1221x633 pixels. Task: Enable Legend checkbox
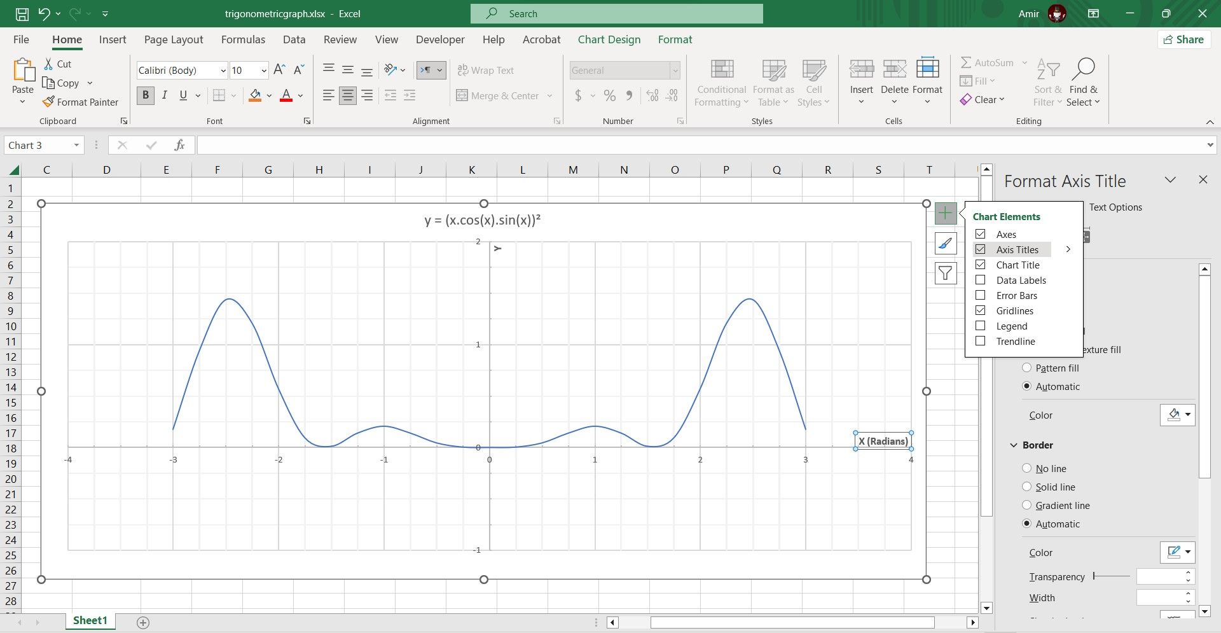click(x=981, y=326)
